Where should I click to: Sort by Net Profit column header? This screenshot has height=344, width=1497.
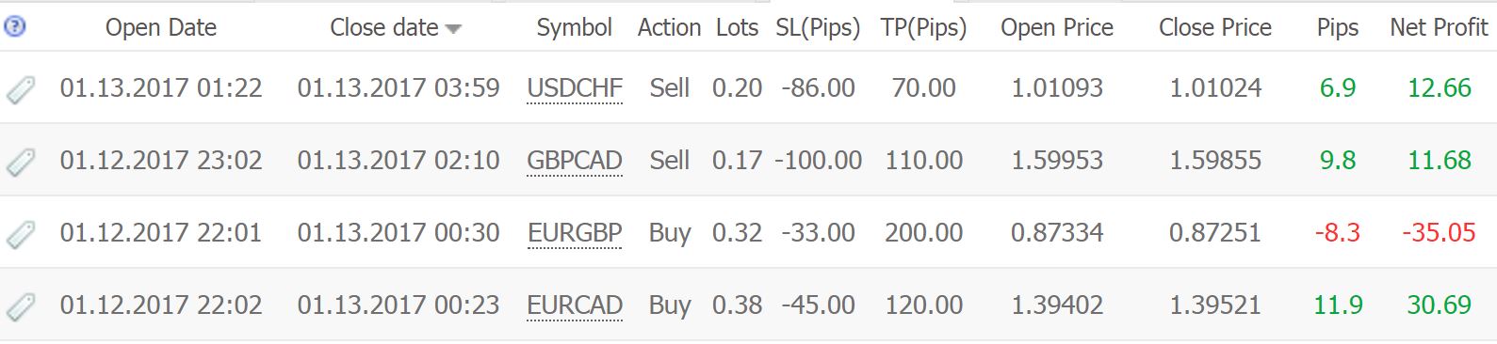click(1439, 28)
